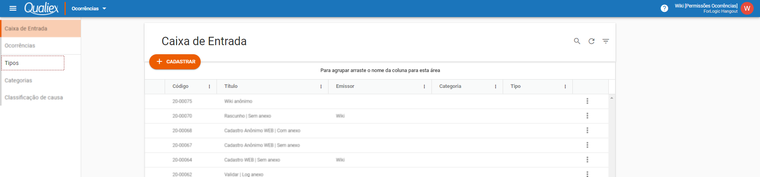Open actions menu for row 20-00075
The image size is (760, 177).
pyautogui.click(x=587, y=101)
